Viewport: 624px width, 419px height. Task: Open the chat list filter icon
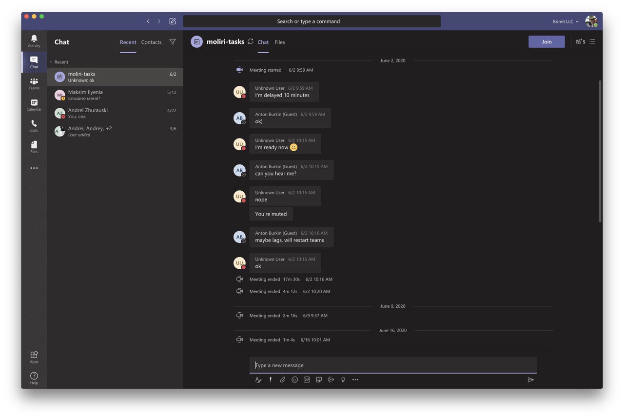tap(173, 42)
